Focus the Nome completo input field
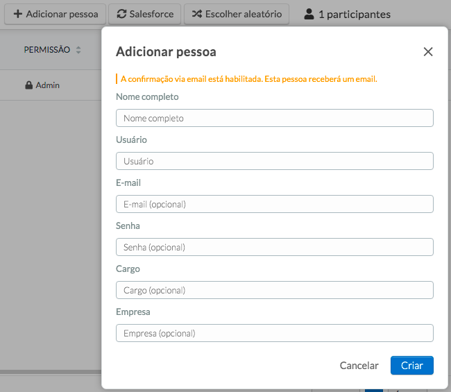The width and height of the screenshot is (451, 392). click(274, 118)
